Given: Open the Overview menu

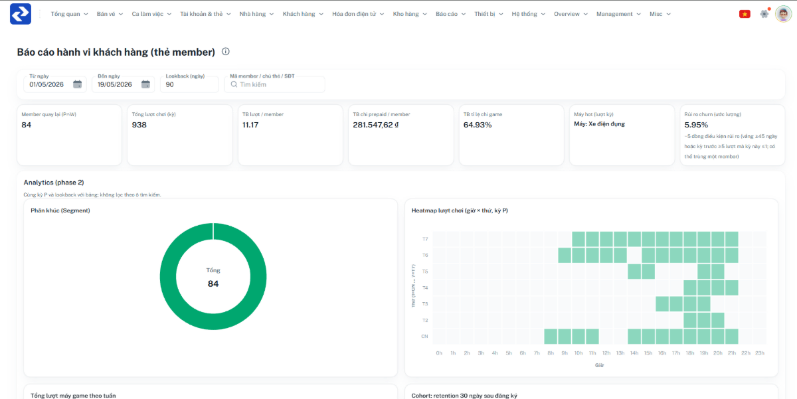Looking at the screenshot, I should pyautogui.click(x=571, y=14).
